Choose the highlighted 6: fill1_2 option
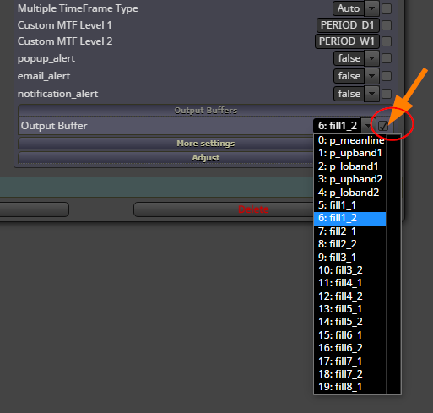Screen dimensions: 433x413 [349, 218]
